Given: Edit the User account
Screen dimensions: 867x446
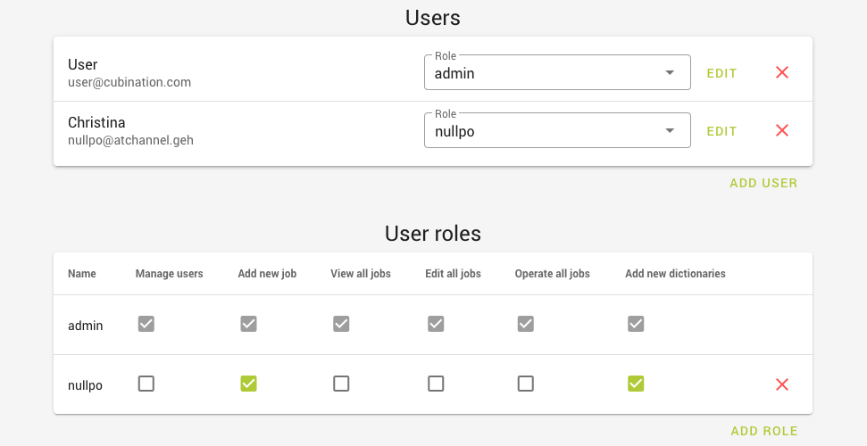Looking at the screenshot, I should [x=721, y=73].
